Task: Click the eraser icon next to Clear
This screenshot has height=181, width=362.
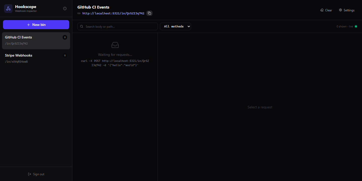Action: (x=322, y=10)
